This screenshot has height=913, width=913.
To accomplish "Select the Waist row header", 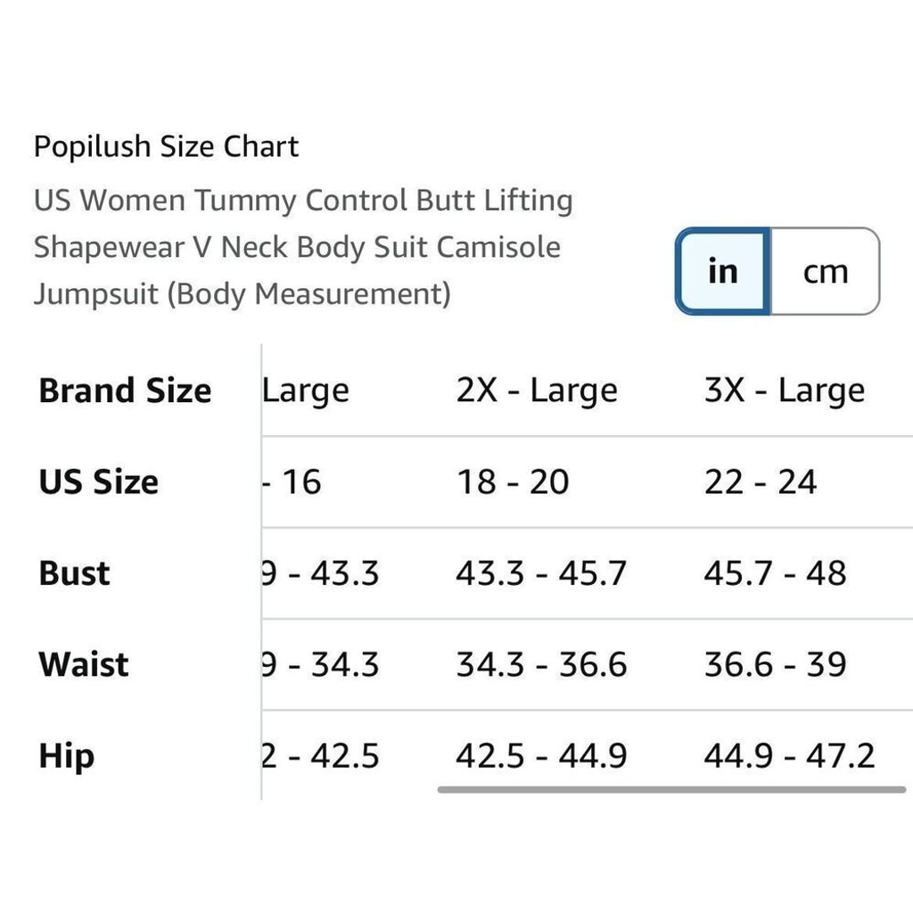I will (x=84, y=664).
